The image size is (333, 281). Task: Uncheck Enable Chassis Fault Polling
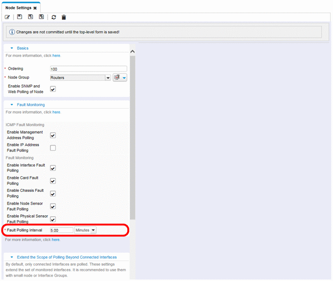[x=53, y=193]
